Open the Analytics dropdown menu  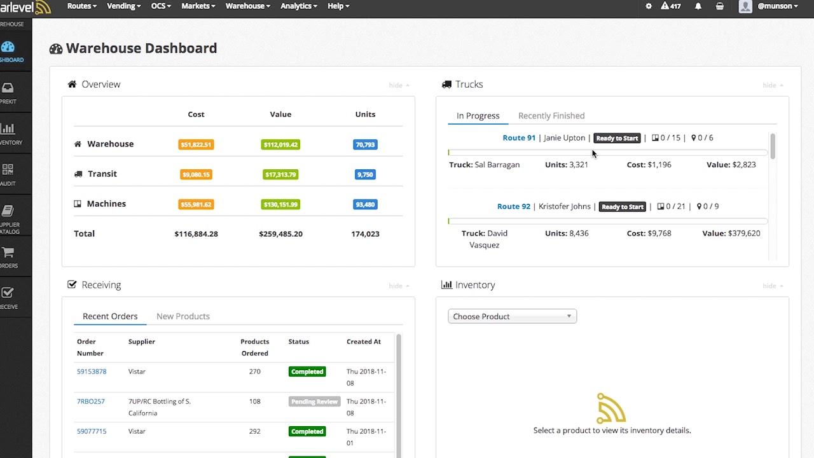[299, 6]
